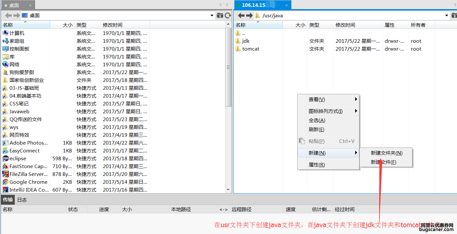Choose 新建文件(F) from the submenu

[383, 162]
